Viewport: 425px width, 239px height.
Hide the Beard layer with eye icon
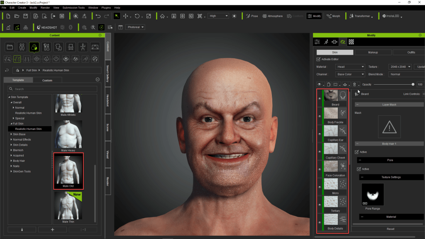pos(320,99)
